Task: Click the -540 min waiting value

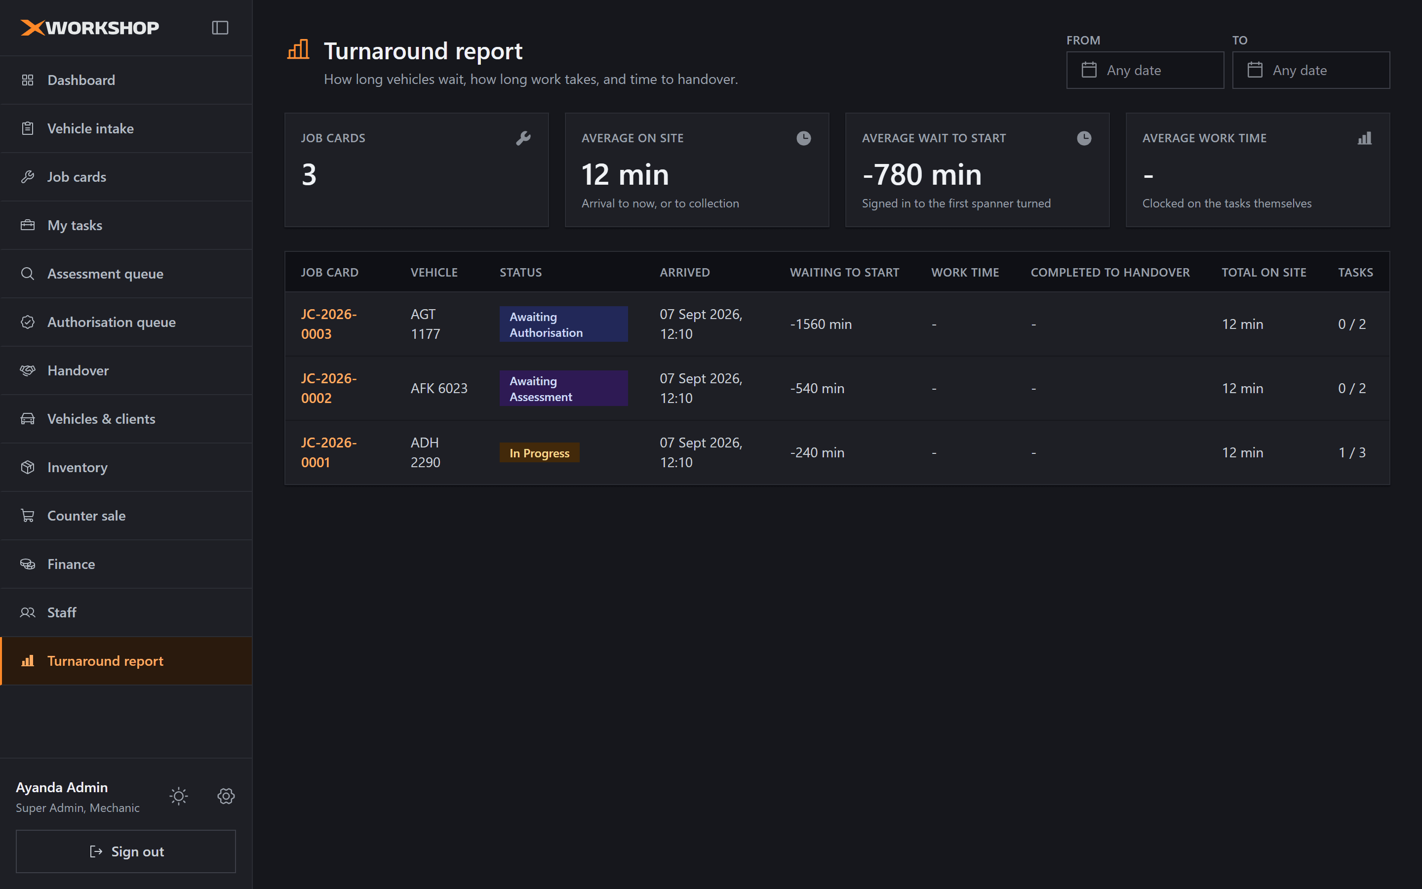Action: (817, 388)
